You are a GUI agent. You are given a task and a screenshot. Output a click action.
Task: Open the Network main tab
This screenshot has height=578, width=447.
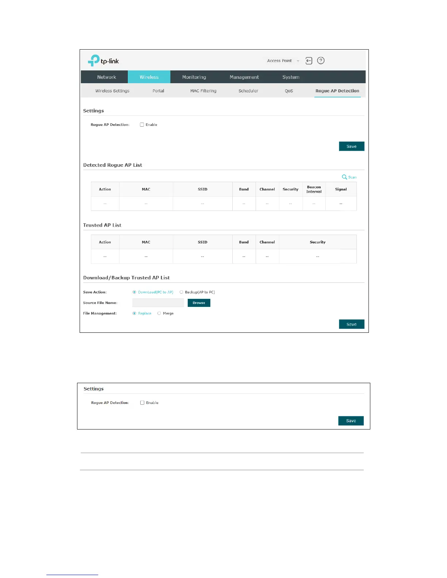coord(107,77)
